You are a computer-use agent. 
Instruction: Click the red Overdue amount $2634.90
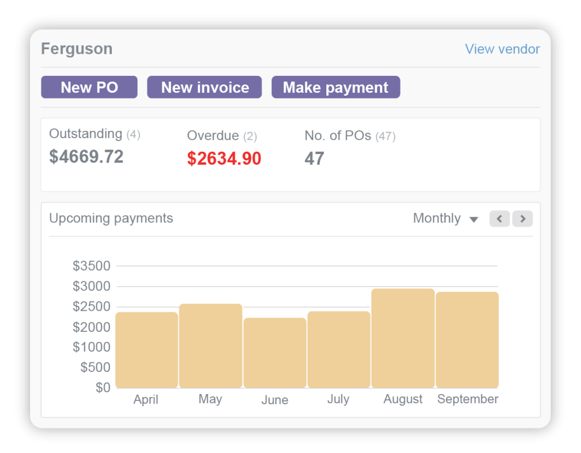point(224,159)
